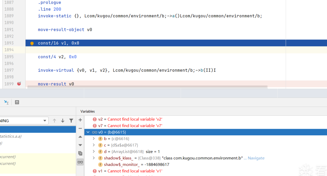Toggle the frames filter funnel icon
This screenshot has width=327, height=176.
point(71,121)
